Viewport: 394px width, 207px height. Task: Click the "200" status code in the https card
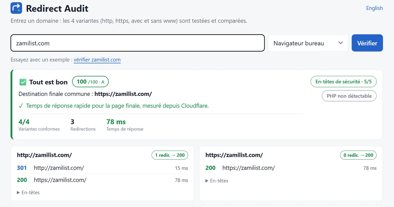(x=210, y=168)
